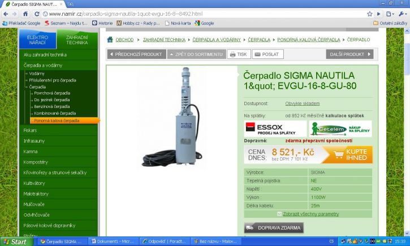The width and height of the screenshot is (410, 246).
Task: Select Povrchová čerpadla item
Action: click(52, 93)
